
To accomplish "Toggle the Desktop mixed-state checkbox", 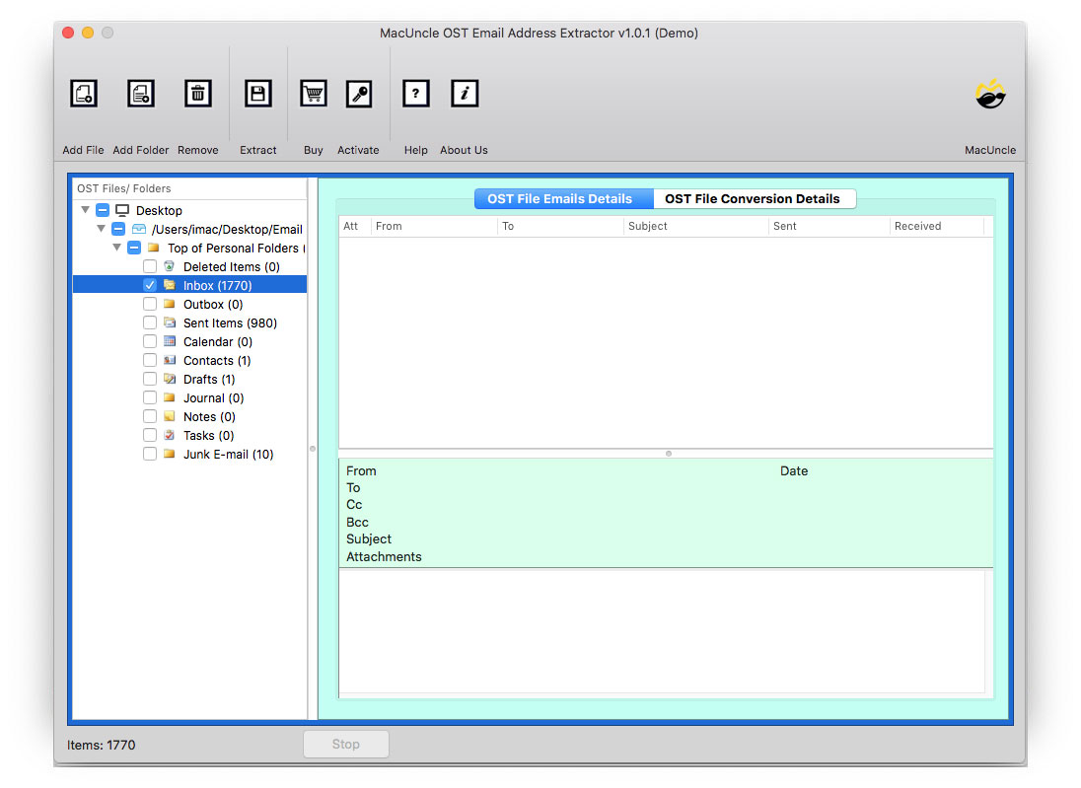I will pos(103,210).
